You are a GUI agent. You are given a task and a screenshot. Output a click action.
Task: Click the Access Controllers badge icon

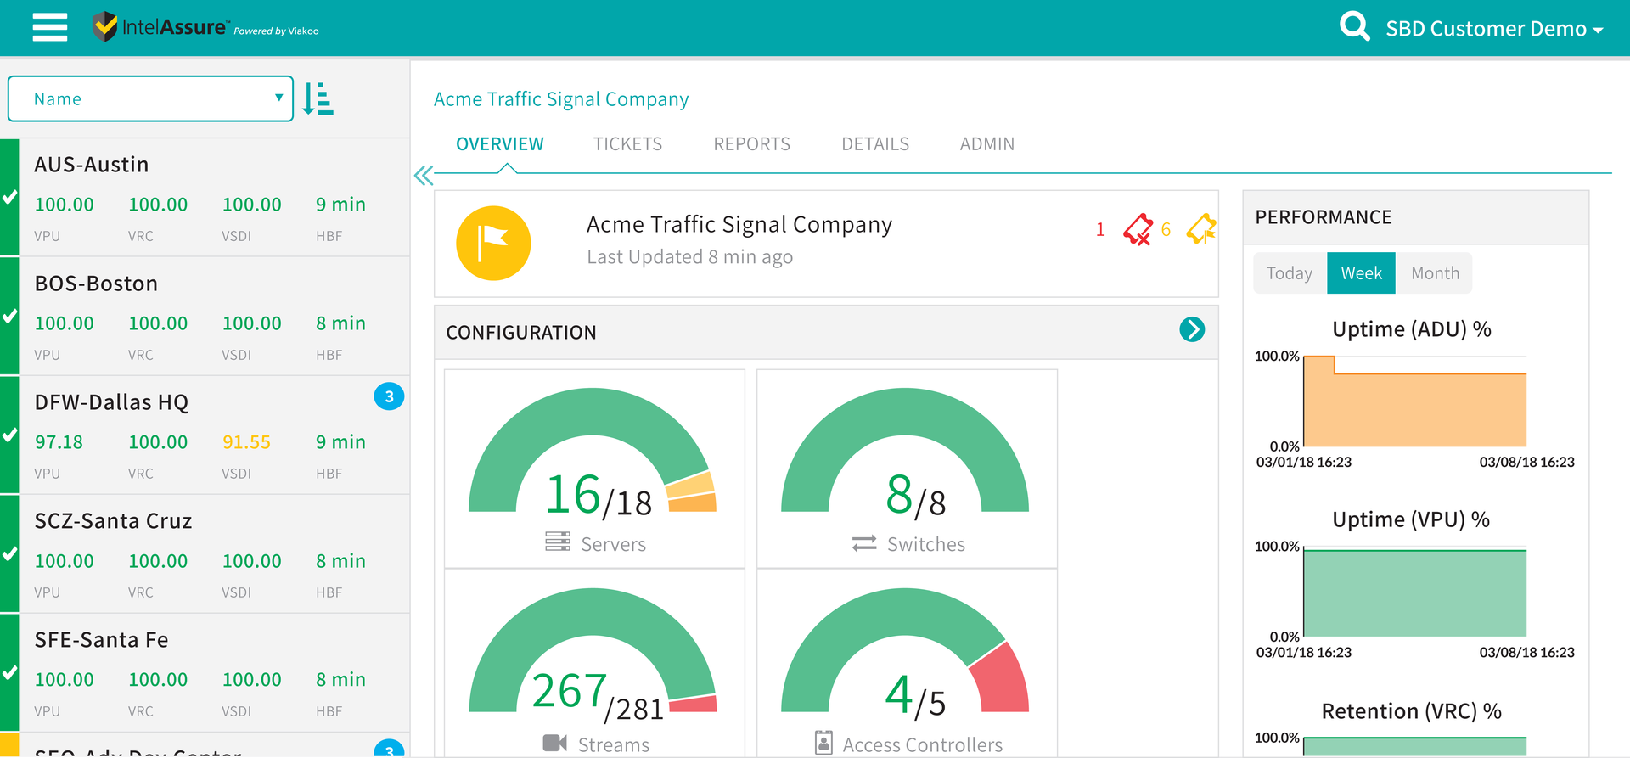(823, 743)
